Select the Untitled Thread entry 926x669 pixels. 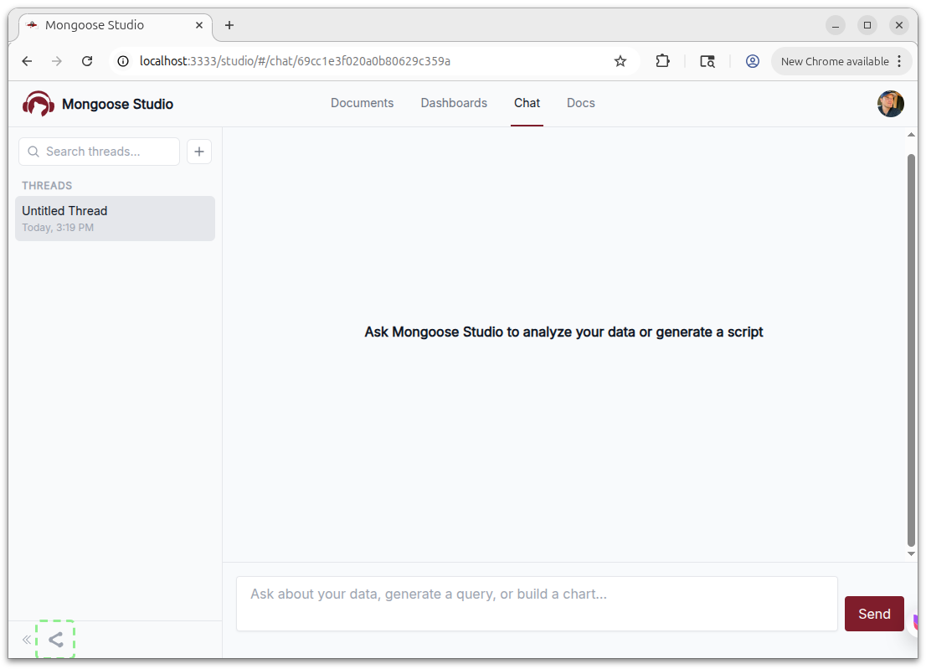[116, 219]
